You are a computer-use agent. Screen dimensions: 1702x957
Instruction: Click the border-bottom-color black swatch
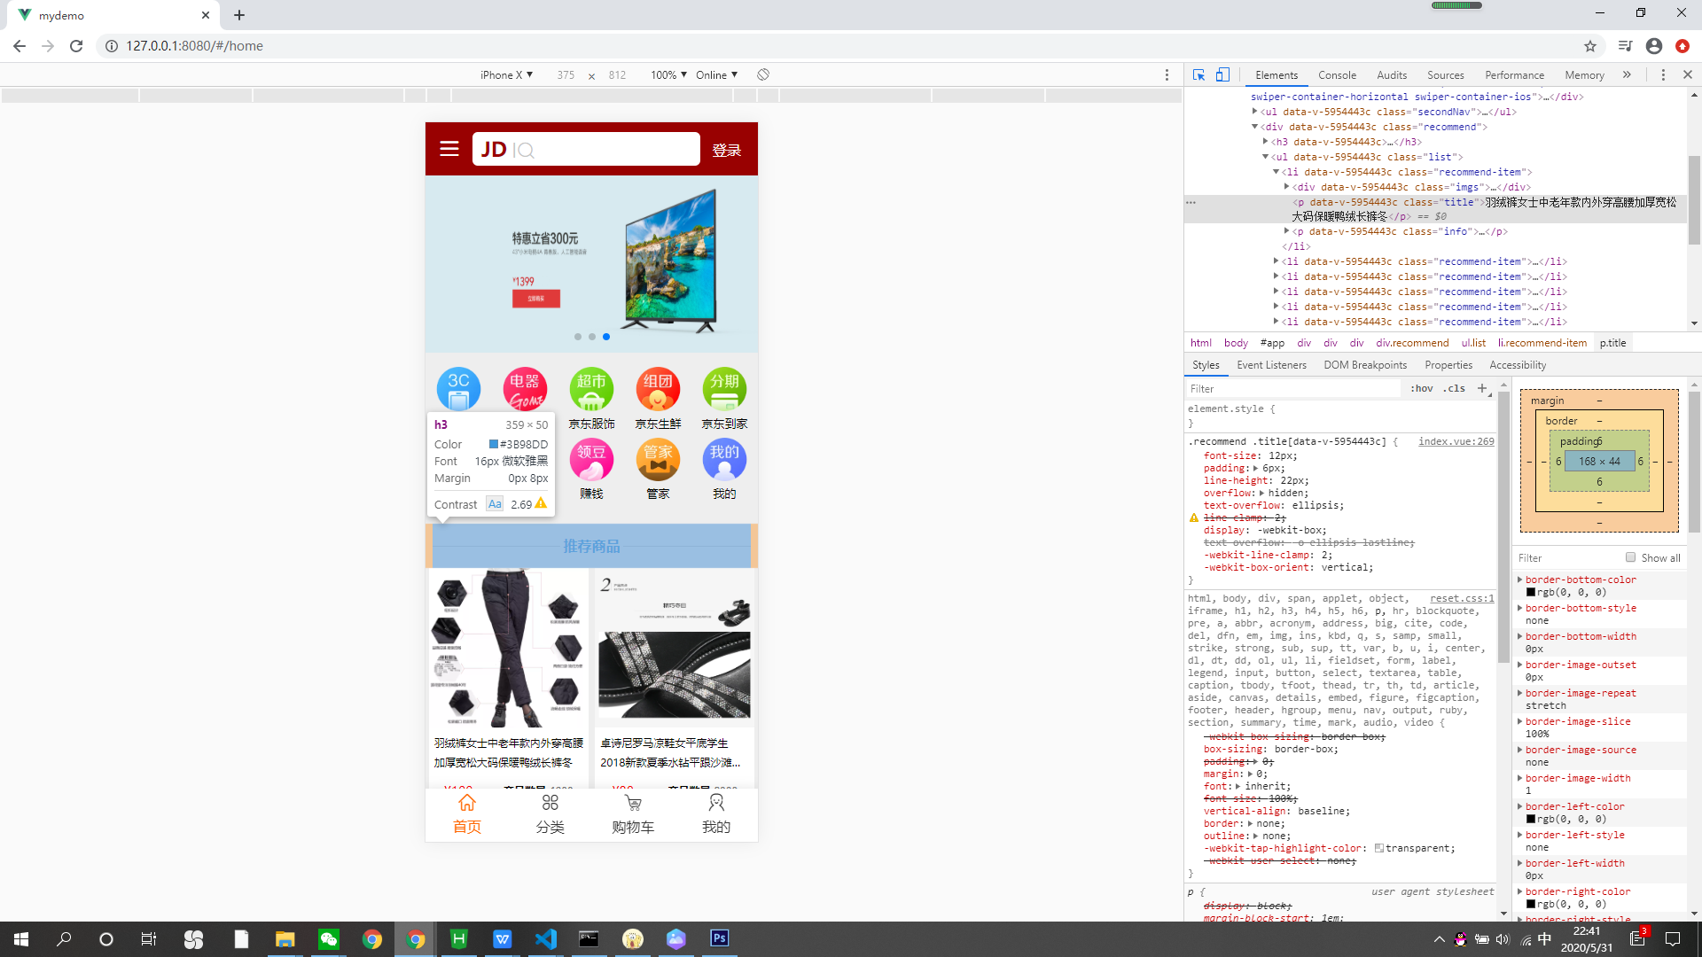click(1531, 593)
